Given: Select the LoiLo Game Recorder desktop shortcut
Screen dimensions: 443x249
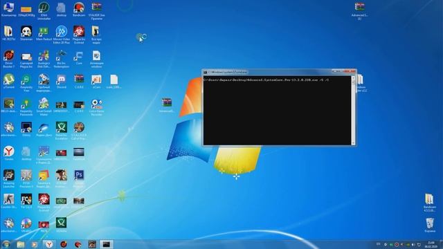Looking at the screenshot, I should pyautogui.click(x=97, y=107).
